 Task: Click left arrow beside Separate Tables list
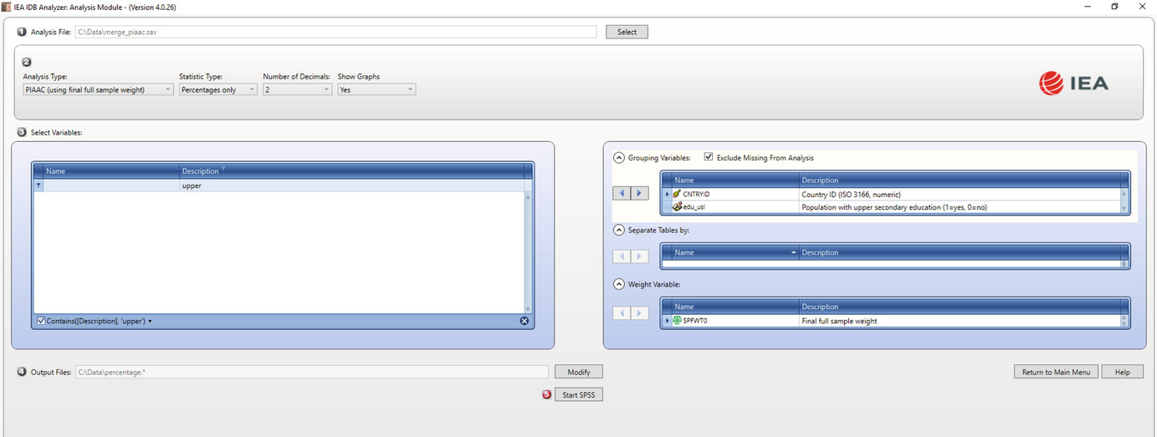(x=622, y=257)
